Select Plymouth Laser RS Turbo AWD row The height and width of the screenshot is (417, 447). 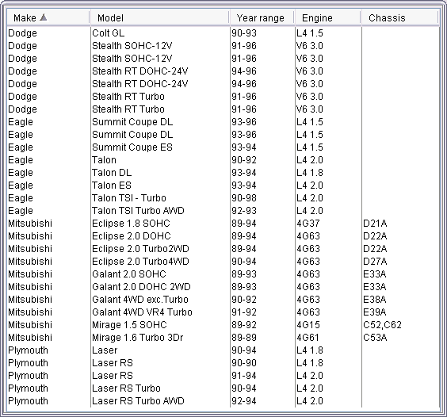(x=223, y=400)
